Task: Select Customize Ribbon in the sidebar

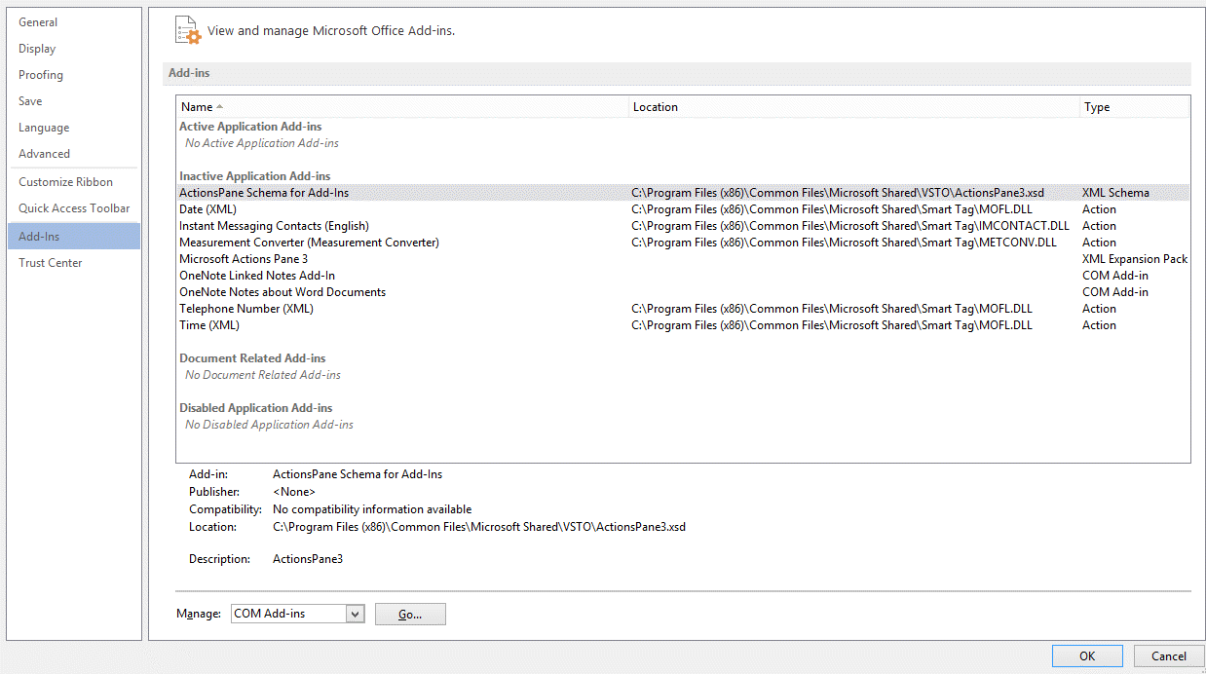Action: 73,182
